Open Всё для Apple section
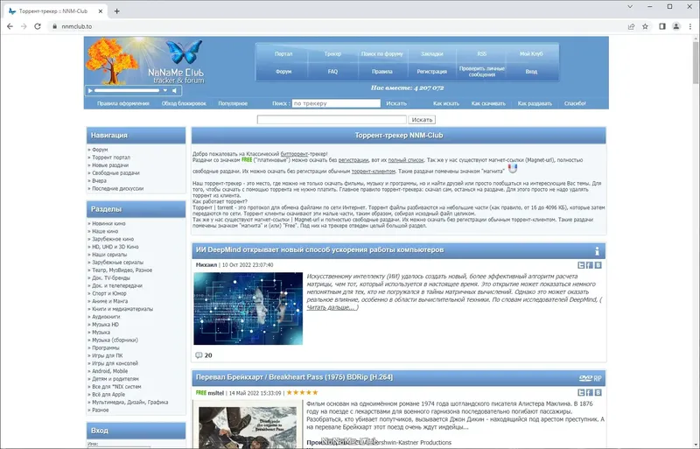This screenshot has width=700, height=449. click(108, 395)
